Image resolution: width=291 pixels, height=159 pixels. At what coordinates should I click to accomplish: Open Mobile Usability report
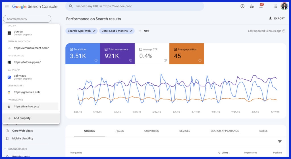click(23, 138)
